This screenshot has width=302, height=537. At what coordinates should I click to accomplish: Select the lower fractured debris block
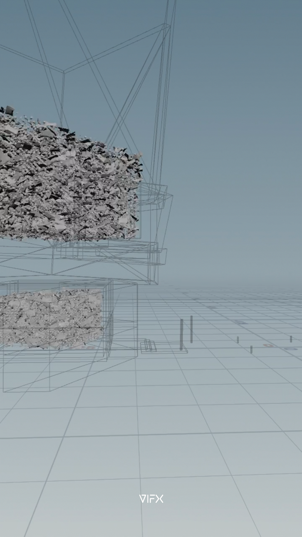pos(52,319)
